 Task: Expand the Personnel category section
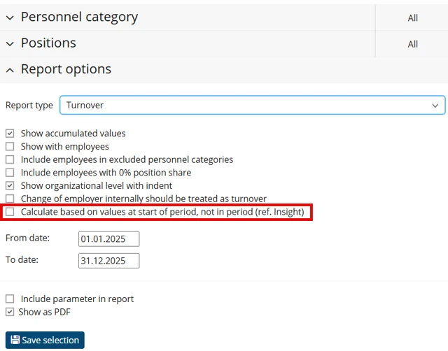click(x=10, y=17)
